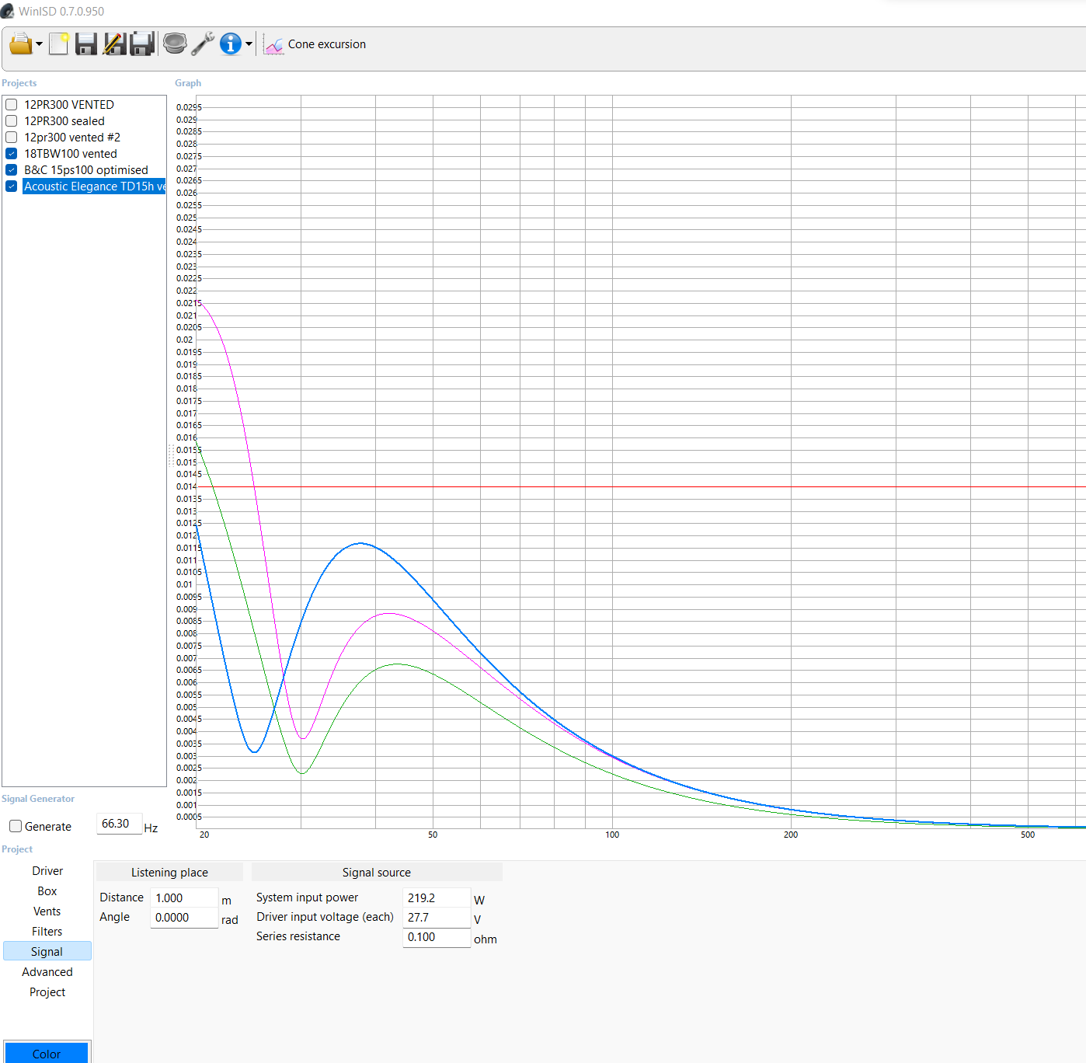This screenshot has width=1086, height=1063.
Task: Open the driver database speaker icon
Action: 175,44
